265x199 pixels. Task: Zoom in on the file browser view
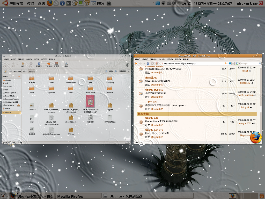pyautogui.click(x=116, y=71)
